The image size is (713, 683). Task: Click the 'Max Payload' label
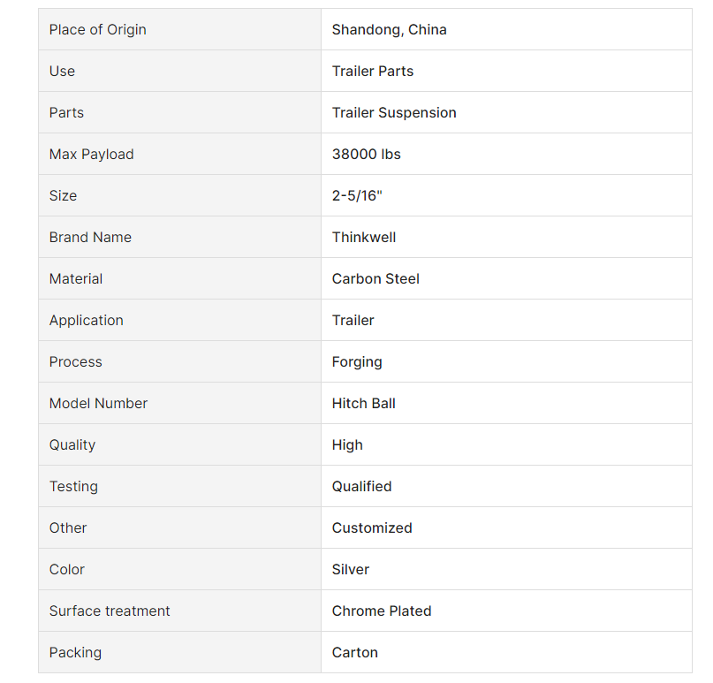point(91,154)
